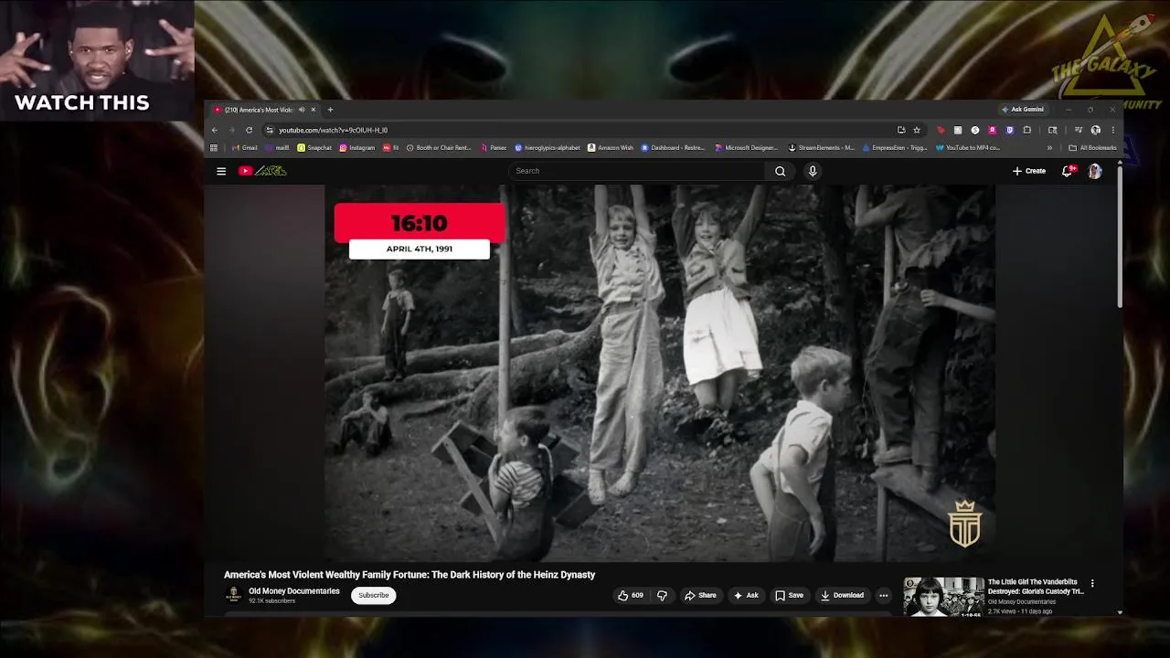Open the Gmail bookmark

(245, 147)
